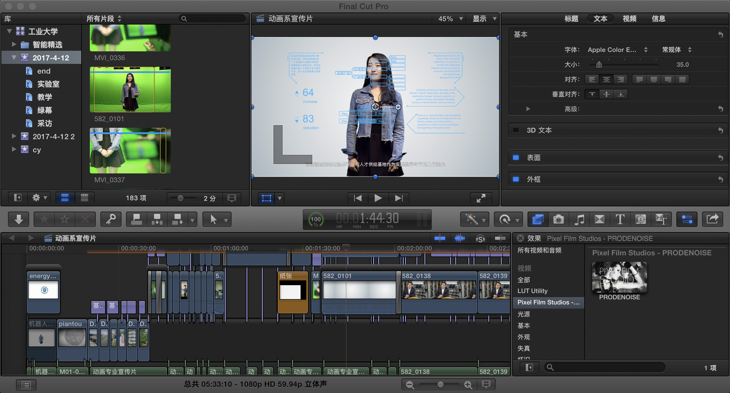
Task: Expand the 2017-4-12 2 event
Action: pos(14,136)
